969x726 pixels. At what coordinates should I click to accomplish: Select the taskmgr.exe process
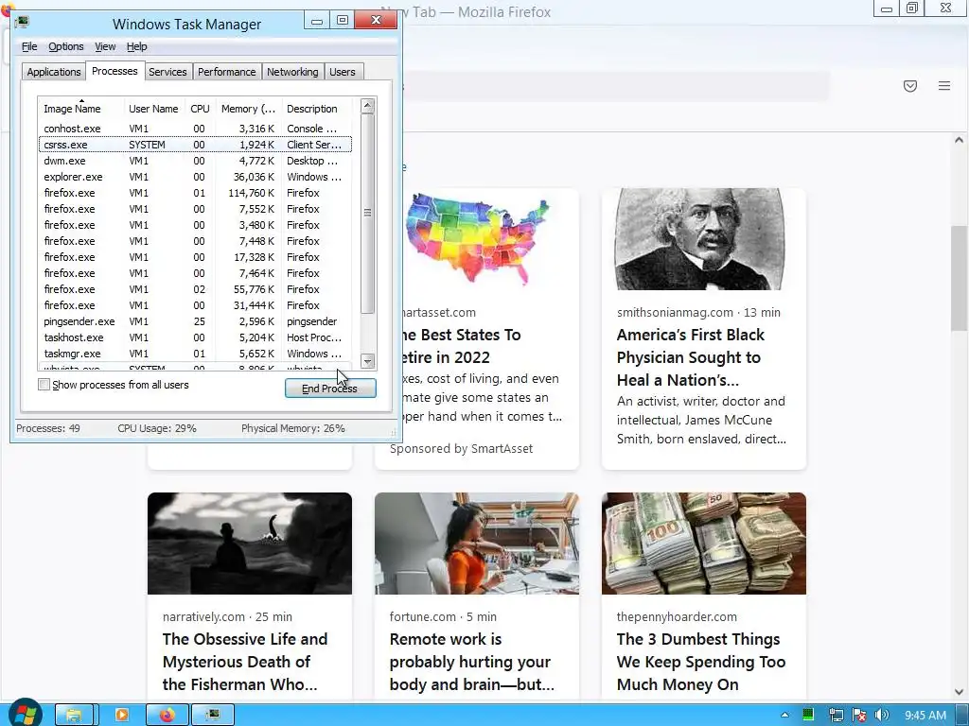tap(195, 354)
